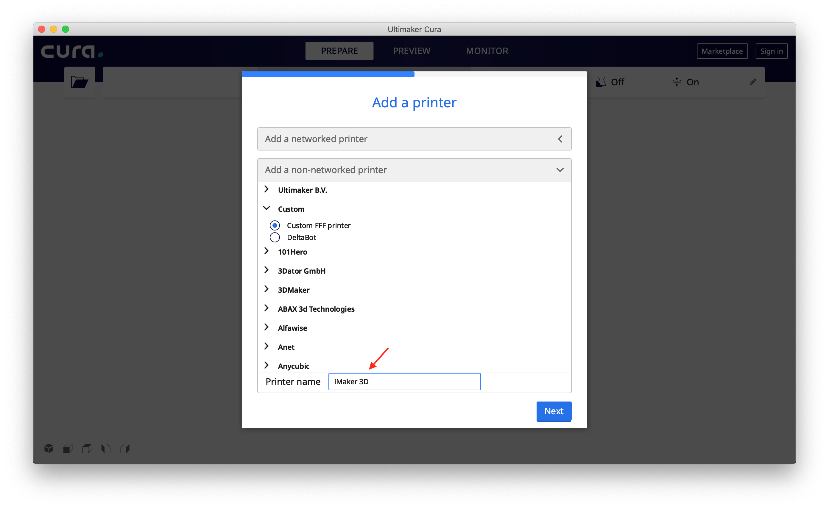Switch to the front view cube icon

pyautogui.click(x=68, y=448)
